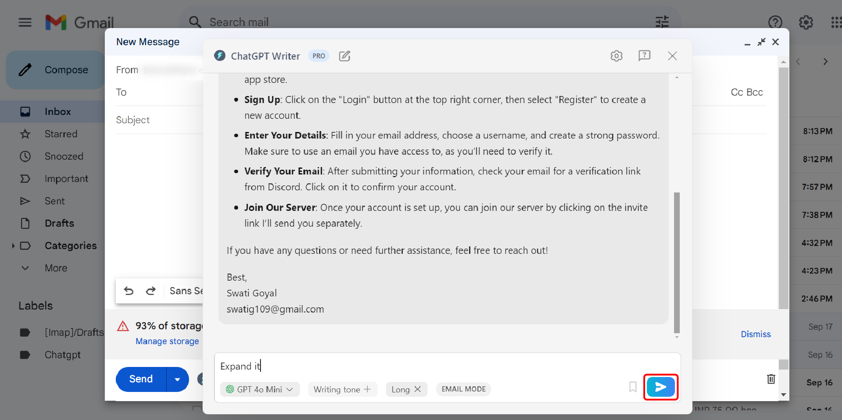
Task: Click the ChatGPT Writer send arrow button
Action: tap(660, 387)
